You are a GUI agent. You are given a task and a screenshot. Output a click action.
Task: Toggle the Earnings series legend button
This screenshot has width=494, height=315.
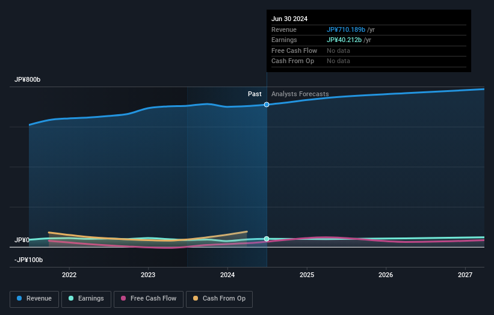point(86,299)
